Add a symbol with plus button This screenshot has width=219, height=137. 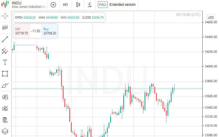(x=53, y=5)
